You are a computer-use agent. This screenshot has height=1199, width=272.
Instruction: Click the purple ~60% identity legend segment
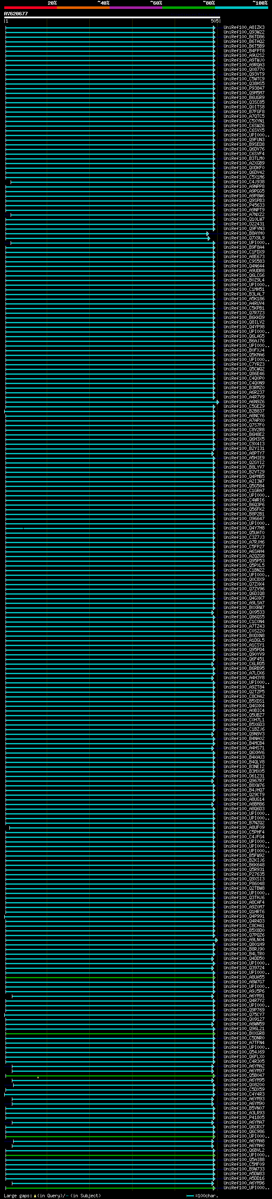(136, 8)
